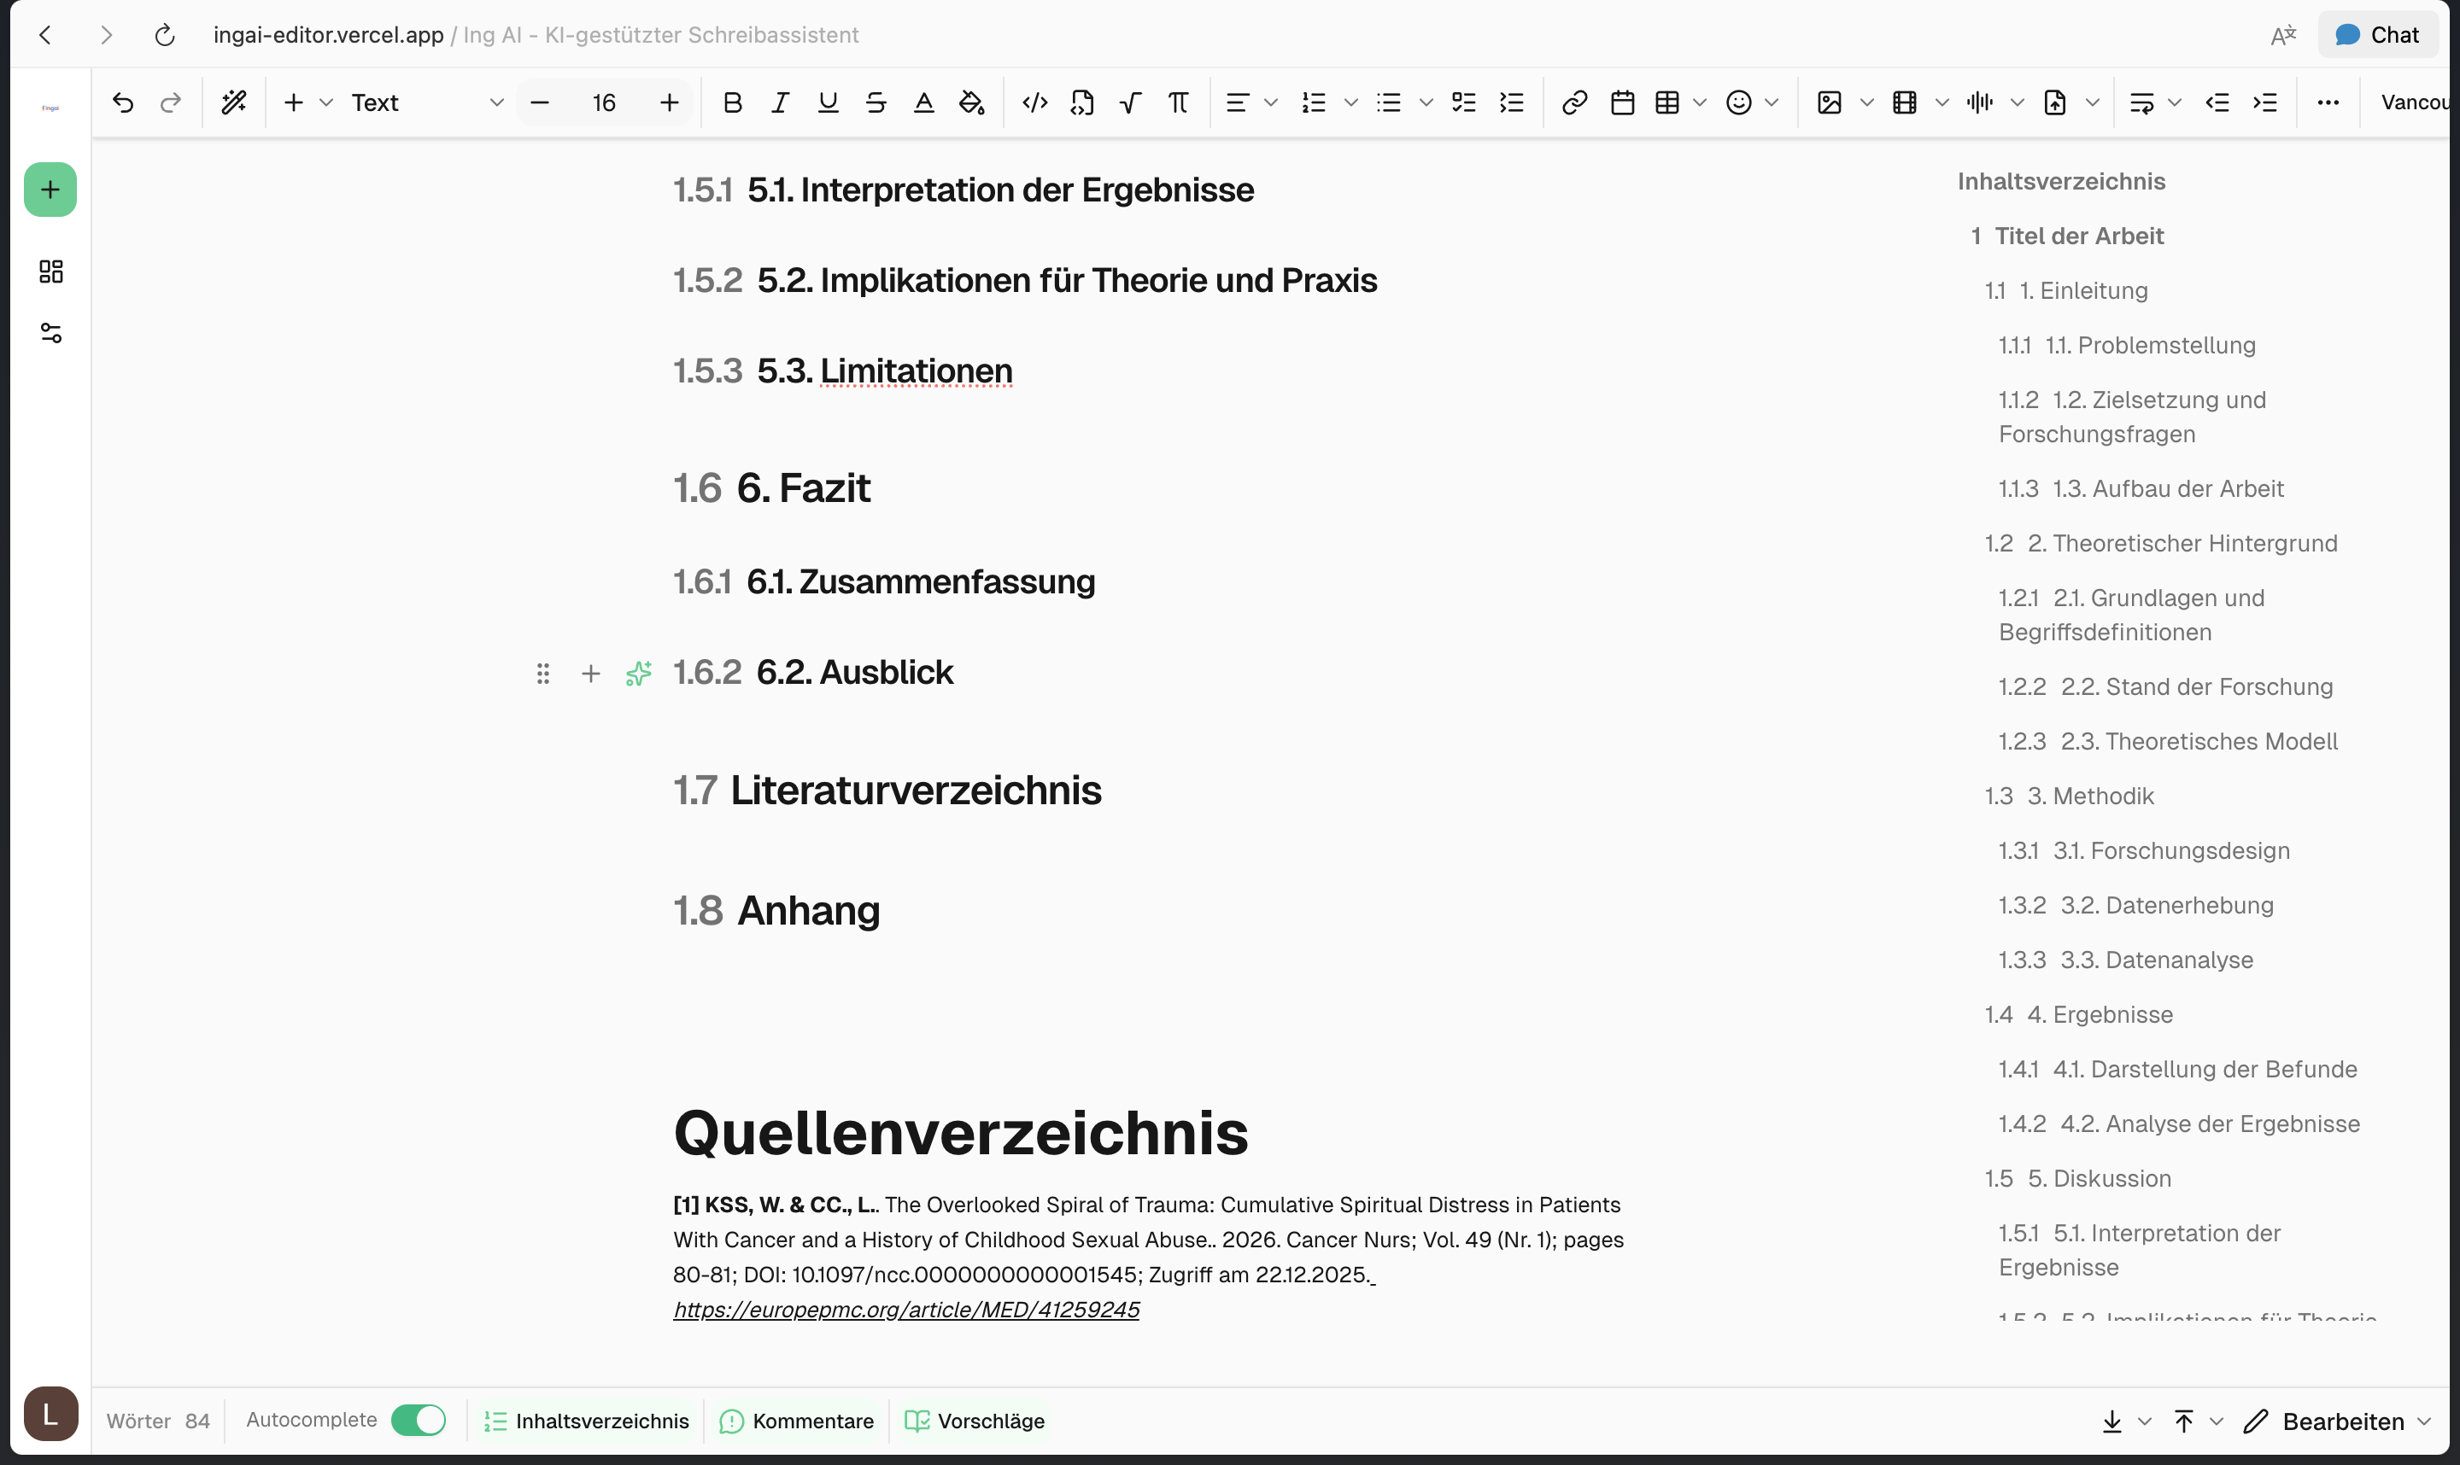Image resolution: width=2460 pixels, height=1465 pixels.
Task: Open the audio insert tool
Action: [1978, 102]
